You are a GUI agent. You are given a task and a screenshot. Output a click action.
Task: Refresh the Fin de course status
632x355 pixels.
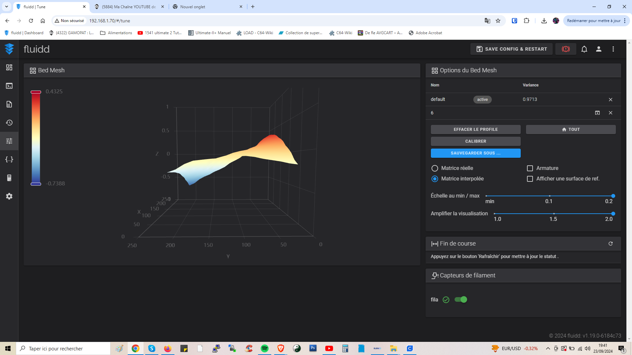point(611,244)
